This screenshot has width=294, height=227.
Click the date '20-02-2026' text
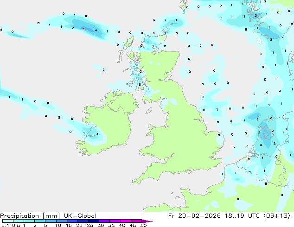(199, 216)
